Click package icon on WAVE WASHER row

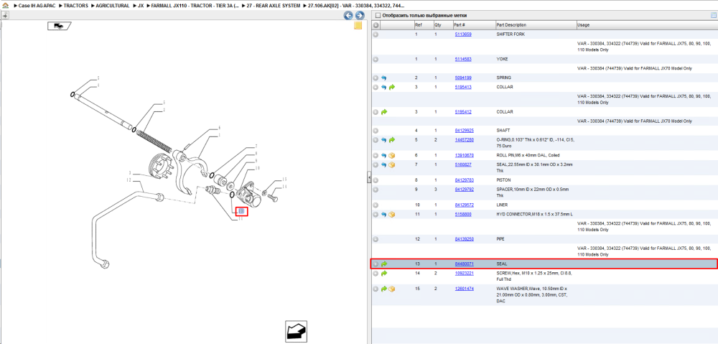pos(392,289)
